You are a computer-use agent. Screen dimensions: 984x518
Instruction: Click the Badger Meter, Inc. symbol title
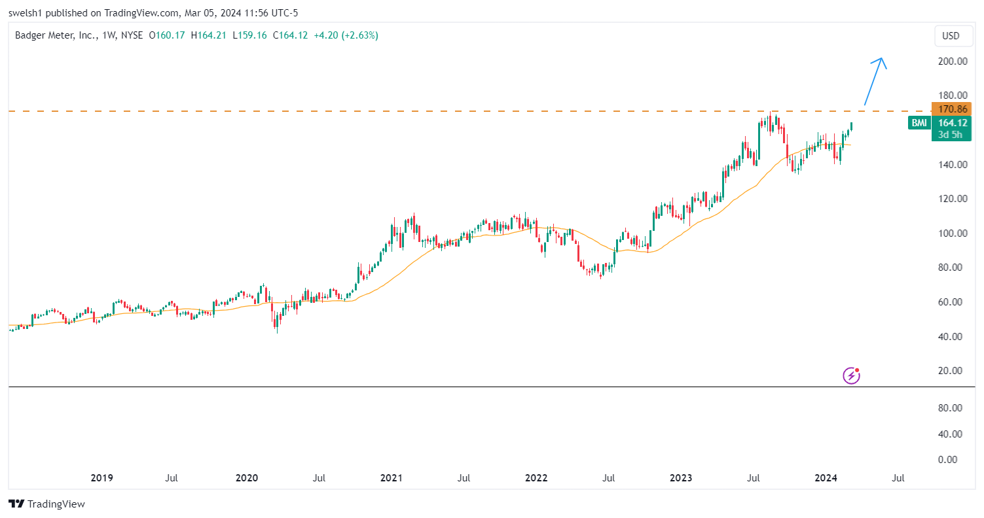[x=56, y=35]
